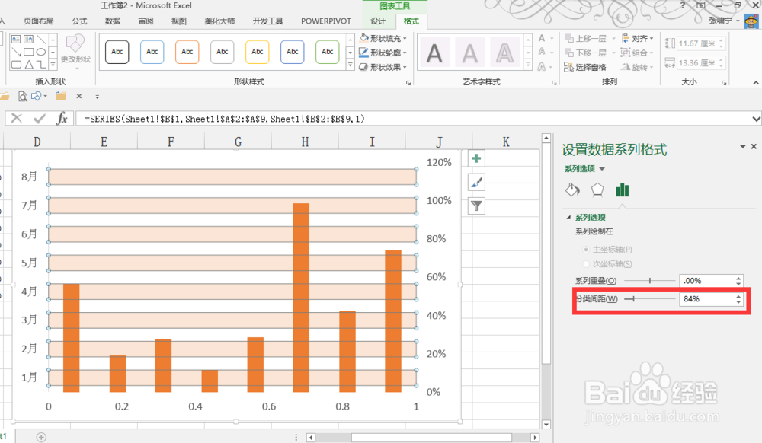Image resolution: width=762 pixels, height=443 pixels.
Task: Click the chart styles brush button
Action: point(477,183)
